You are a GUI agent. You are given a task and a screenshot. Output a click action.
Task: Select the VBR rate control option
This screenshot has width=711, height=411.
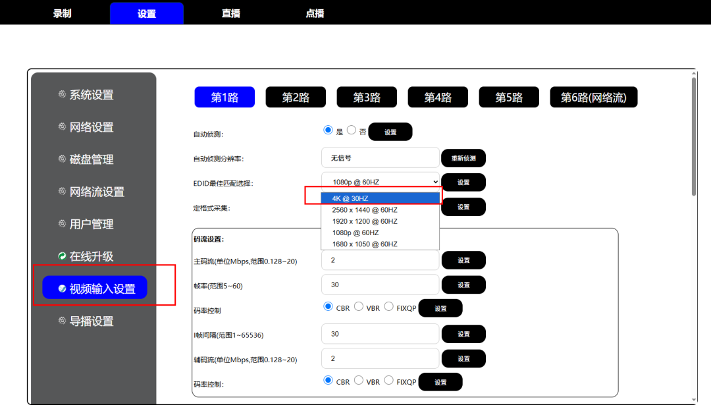tap(359, 306)
